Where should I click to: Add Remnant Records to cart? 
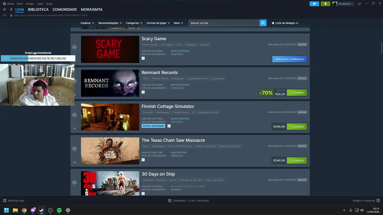tap(297, 93)
